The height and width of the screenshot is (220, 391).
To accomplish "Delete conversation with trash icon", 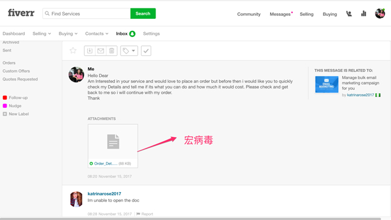I will click(111, 51).
